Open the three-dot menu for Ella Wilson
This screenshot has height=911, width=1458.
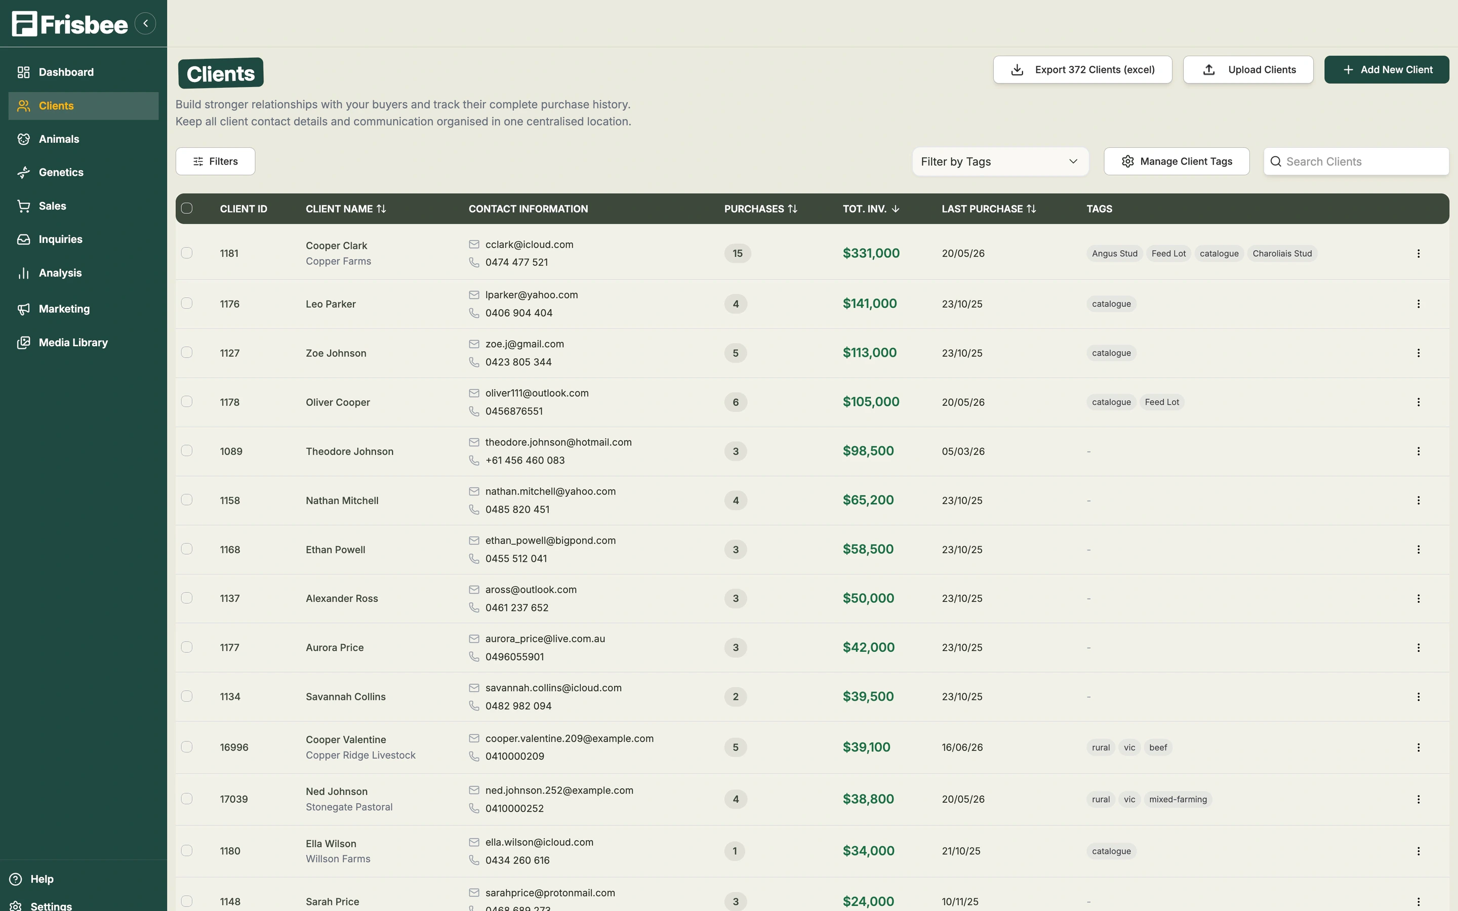pyautogui.click(x=1418, y=851)
